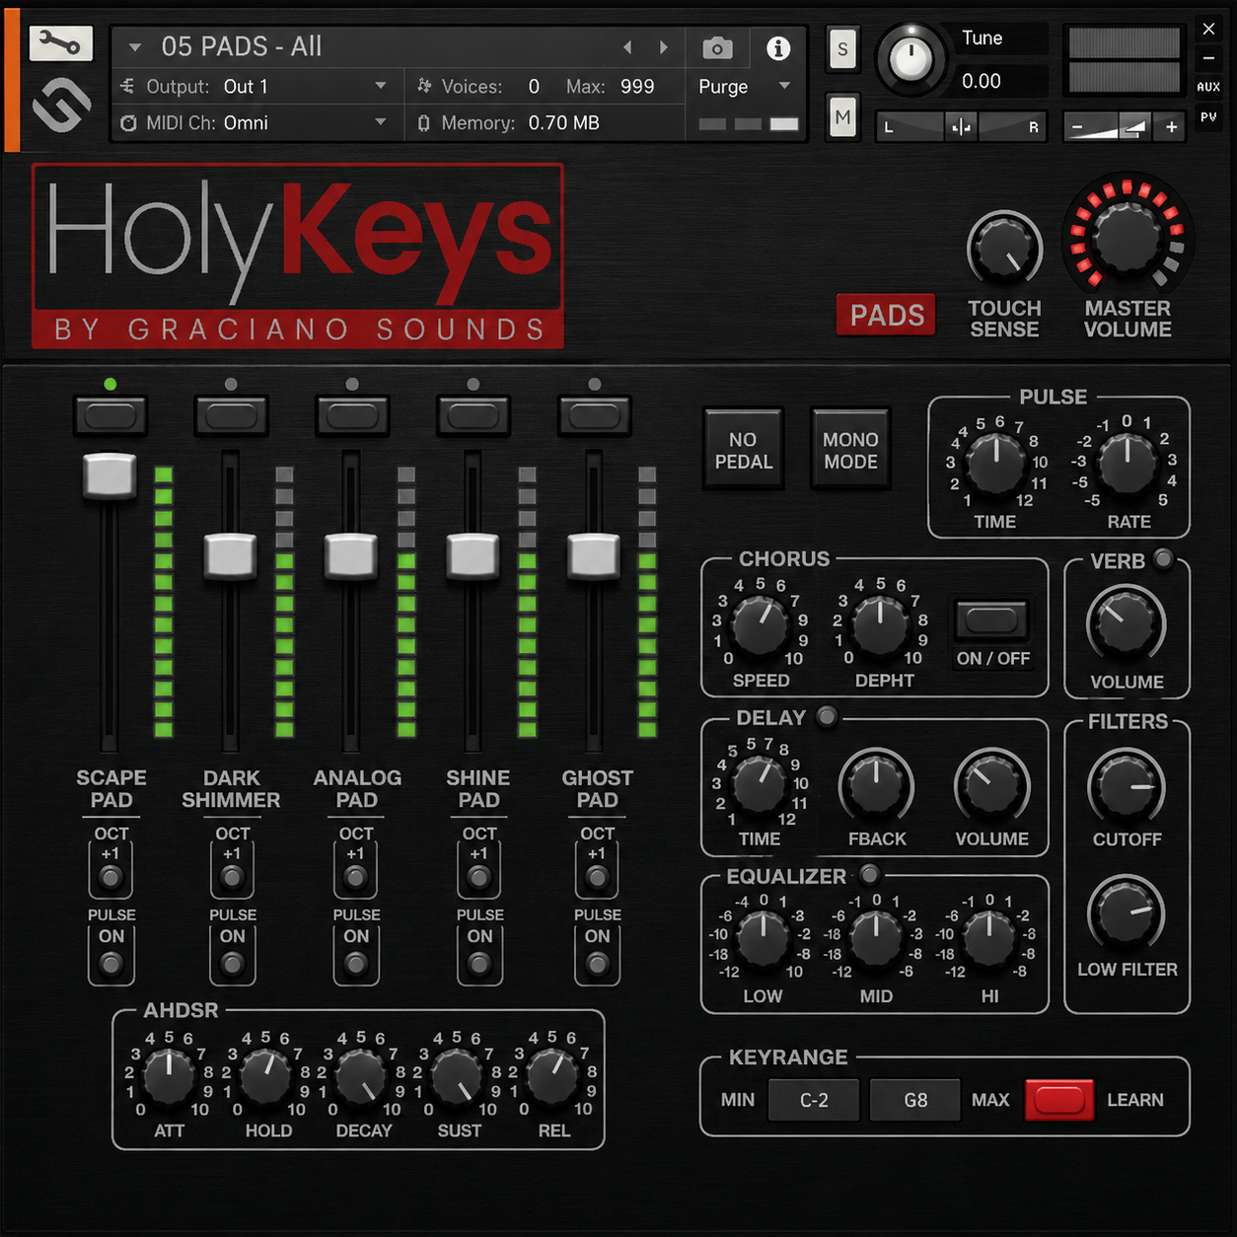
Task: Click the Touch Sense knob
Action: [x=1004, y=249]
